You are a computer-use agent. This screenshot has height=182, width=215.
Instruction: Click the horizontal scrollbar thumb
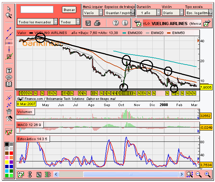(131, 174)
